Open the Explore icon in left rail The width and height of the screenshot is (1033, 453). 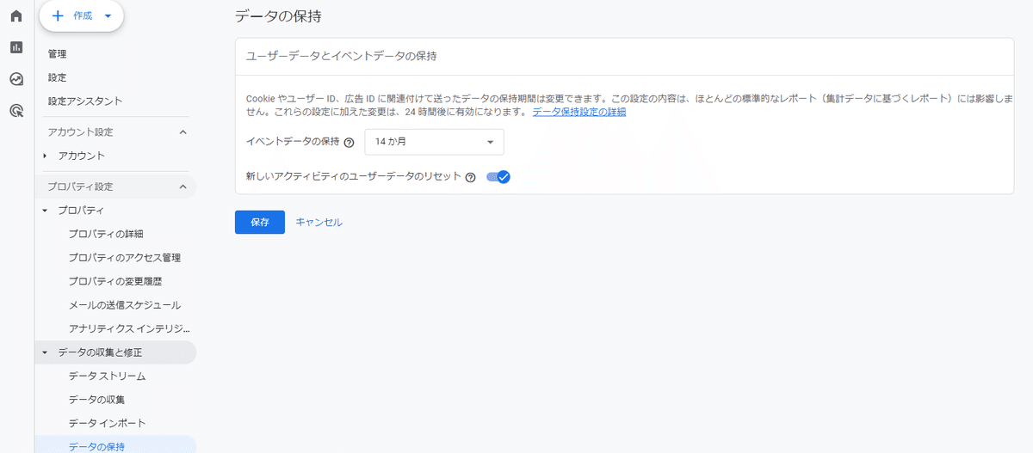click(16, 79)
